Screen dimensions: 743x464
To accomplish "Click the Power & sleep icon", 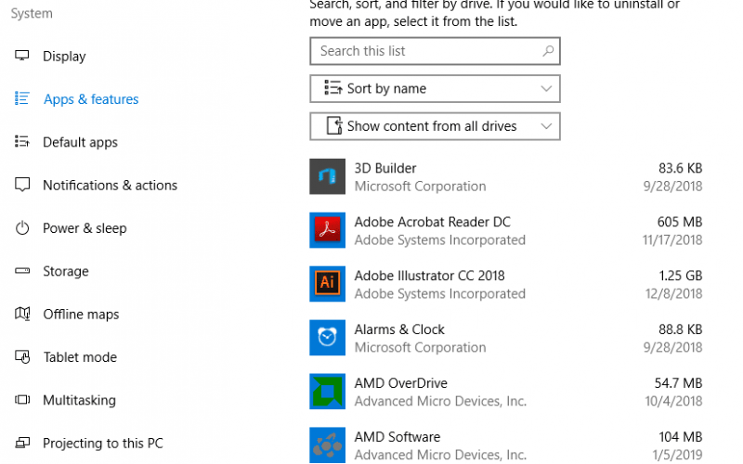I will 22,228.
